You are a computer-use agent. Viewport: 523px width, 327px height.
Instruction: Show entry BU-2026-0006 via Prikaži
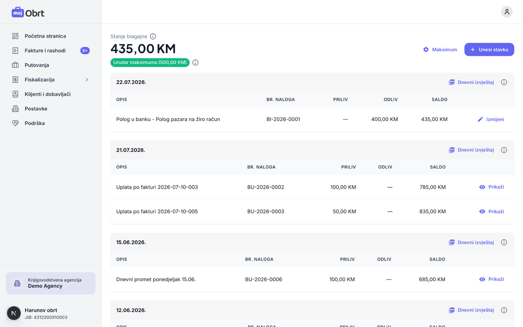tap(491, 279)
